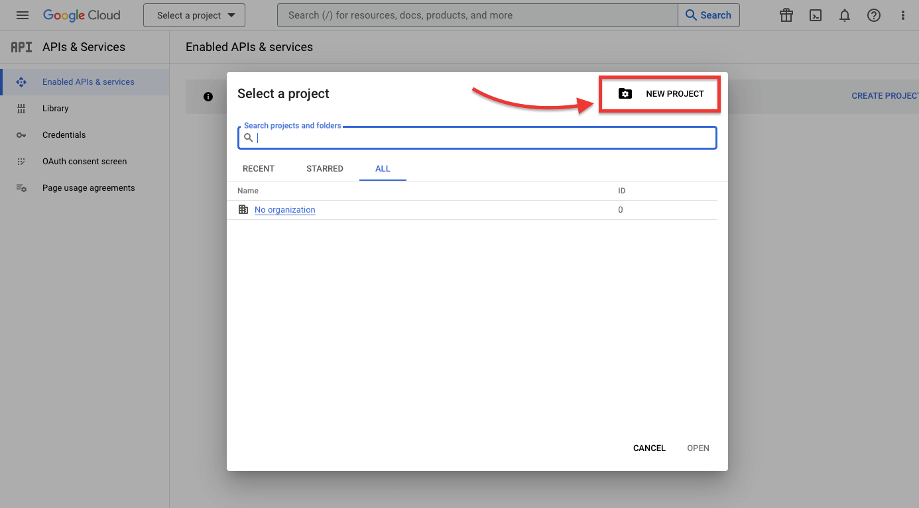The height and width of the screenshot is (508, 919).
Task: Click the Library icon in sidebar
Action: pos(21,109)
